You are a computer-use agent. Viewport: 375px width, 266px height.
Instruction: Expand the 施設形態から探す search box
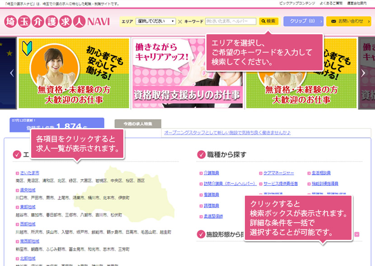pyautogui.click(x=356, y=234)
